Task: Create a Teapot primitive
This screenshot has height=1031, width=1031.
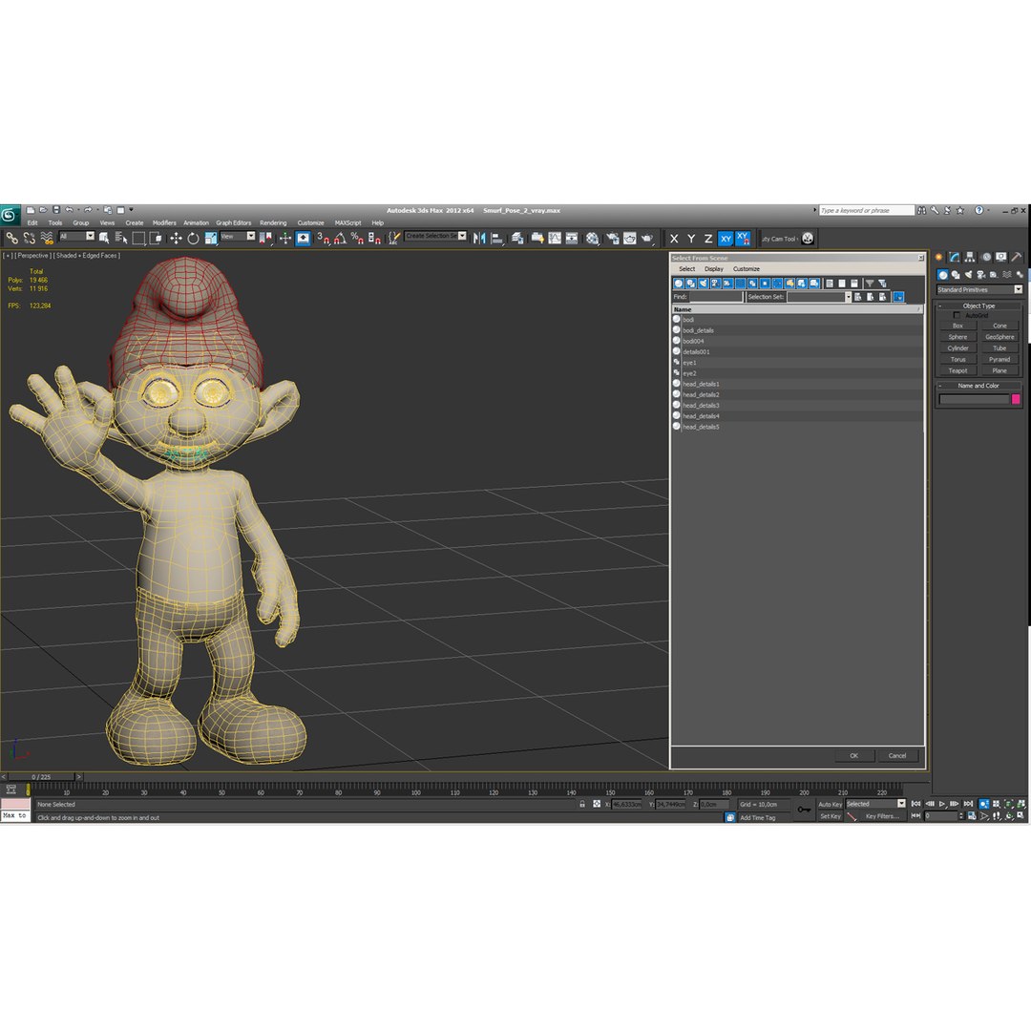Action: (x=957, y=370)
